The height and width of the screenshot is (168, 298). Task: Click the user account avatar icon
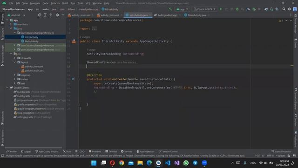(295, 9)
